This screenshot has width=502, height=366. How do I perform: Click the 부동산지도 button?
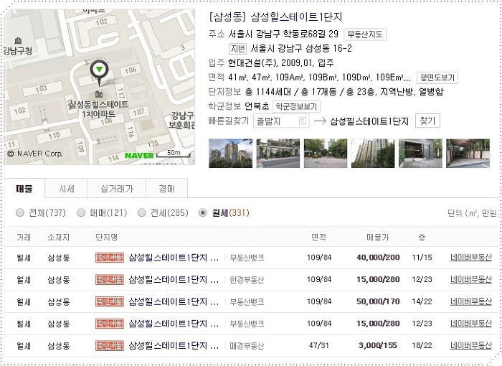tap(365, 34)
